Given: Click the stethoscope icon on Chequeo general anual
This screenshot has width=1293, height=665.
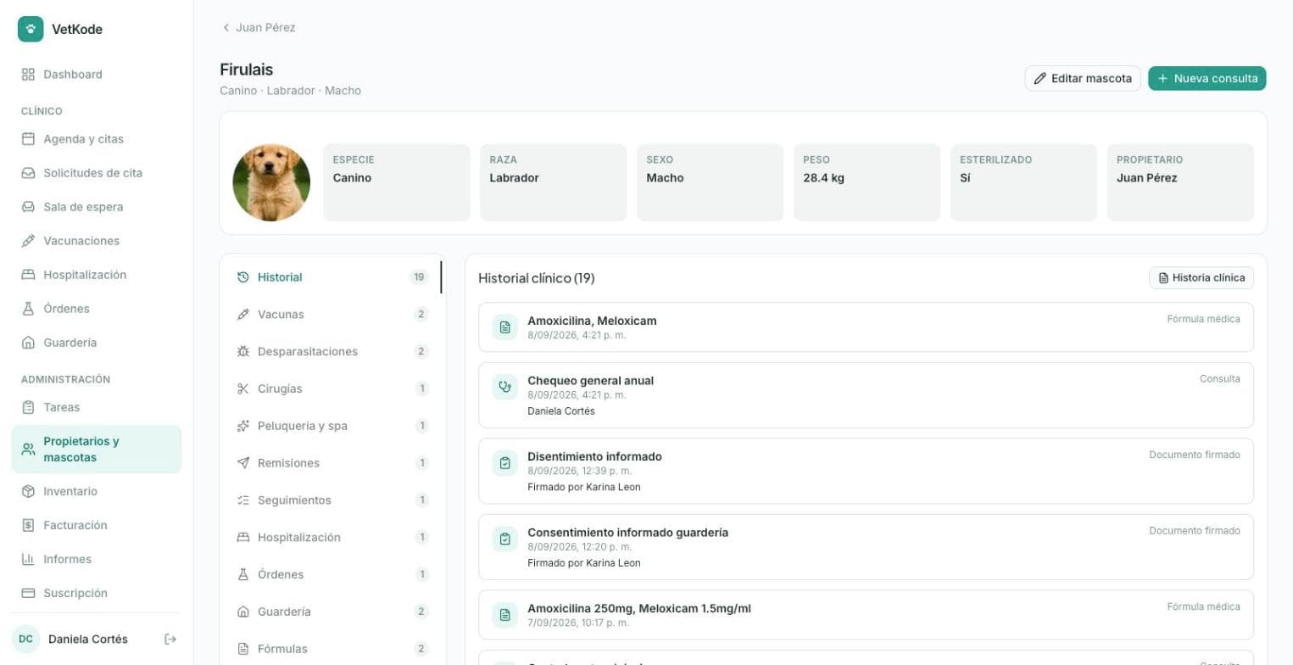Looking at the screenshot, I should pos(505,387).
